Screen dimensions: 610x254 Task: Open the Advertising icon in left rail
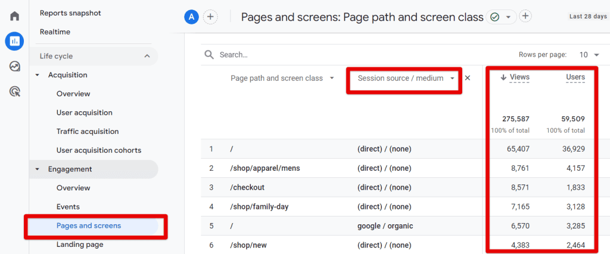click(14, 91)
